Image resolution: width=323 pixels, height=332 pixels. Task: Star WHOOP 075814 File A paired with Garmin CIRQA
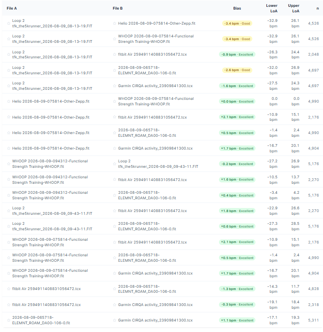(x=9, y=273)
